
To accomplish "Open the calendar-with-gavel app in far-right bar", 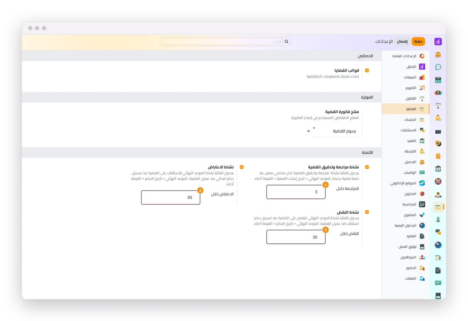I will [x=438, y=258].
